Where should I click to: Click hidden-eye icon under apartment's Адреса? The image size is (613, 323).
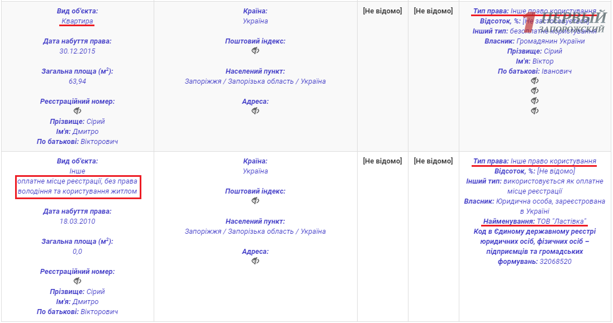pyautogui.click(x=255, y=111)
